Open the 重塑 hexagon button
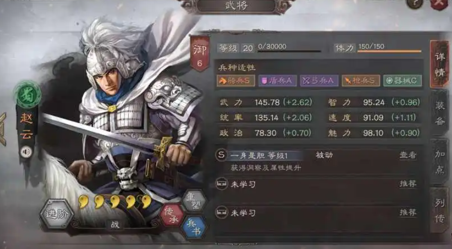452x249 pixels. [194, 201]
